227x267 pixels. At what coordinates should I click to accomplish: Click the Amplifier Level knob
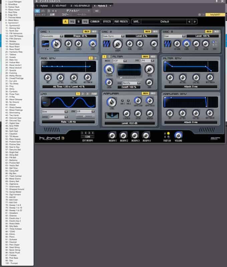pyautogui.click(x=111, y=102)
